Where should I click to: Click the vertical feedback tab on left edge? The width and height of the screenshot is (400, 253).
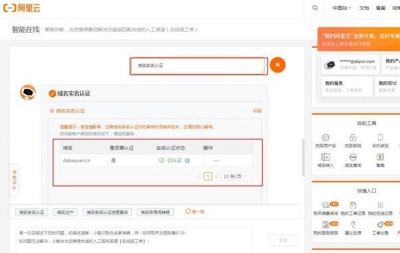pos(14,180)
